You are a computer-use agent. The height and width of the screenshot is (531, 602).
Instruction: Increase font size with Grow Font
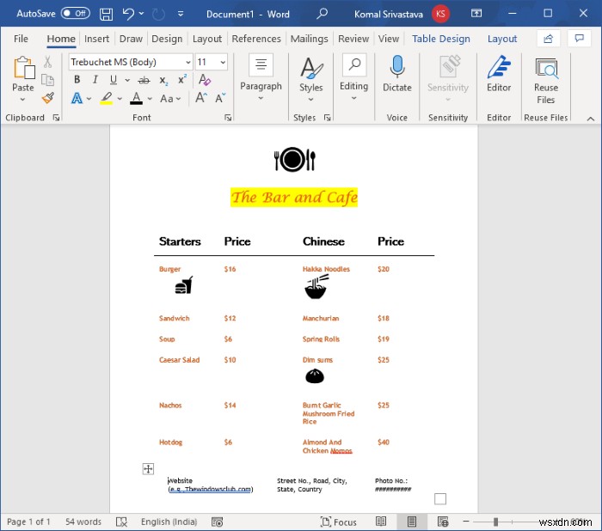click(x=201, y=98)
